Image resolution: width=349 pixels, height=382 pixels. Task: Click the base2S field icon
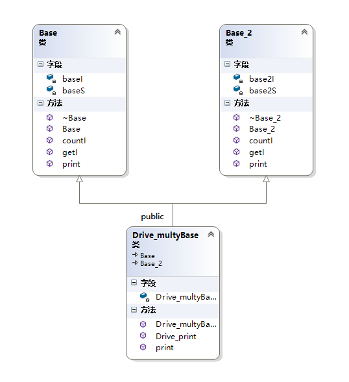238,90
